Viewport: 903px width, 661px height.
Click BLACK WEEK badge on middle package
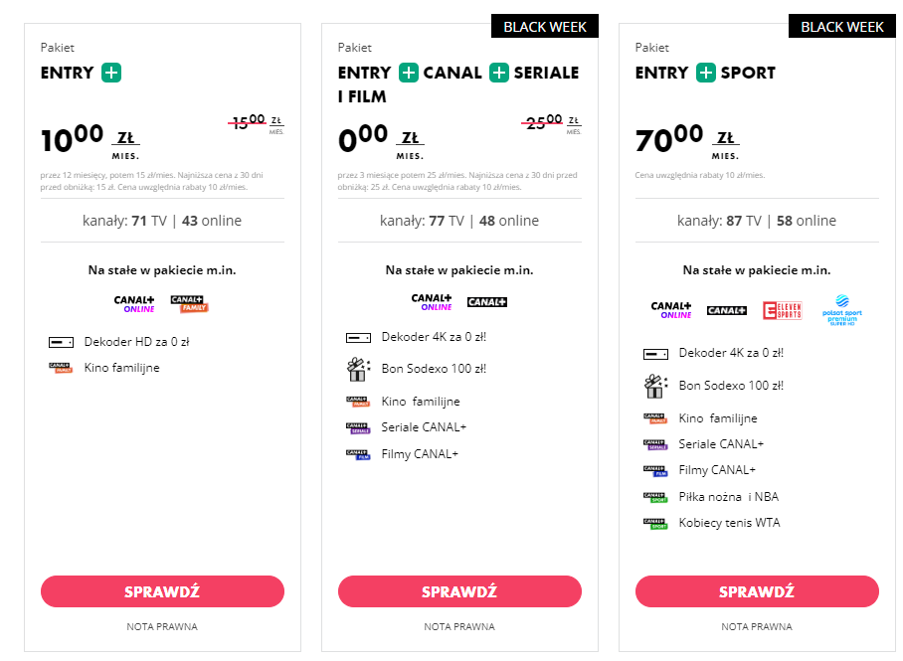545,27
